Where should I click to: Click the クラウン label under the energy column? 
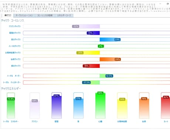pyautogui.click(x=35, y=122)
